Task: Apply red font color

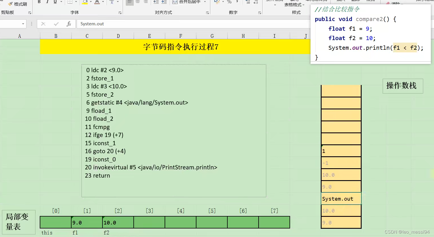Action: 97,2
